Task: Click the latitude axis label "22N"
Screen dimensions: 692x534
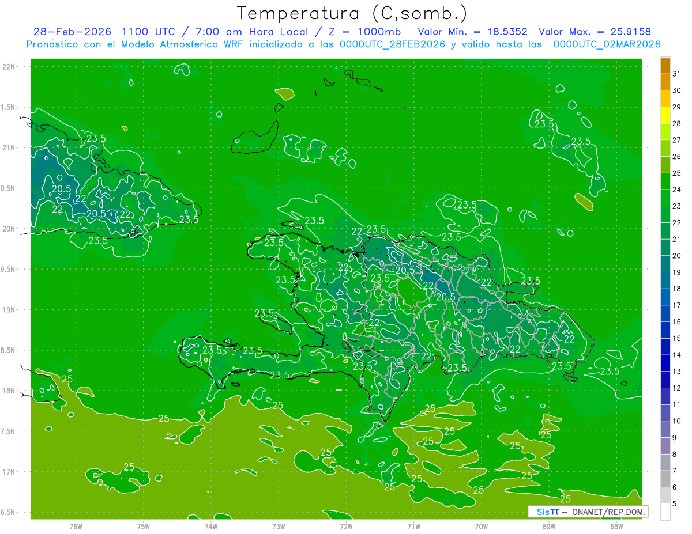Action: pyautogui.click(x=10, y=67)
